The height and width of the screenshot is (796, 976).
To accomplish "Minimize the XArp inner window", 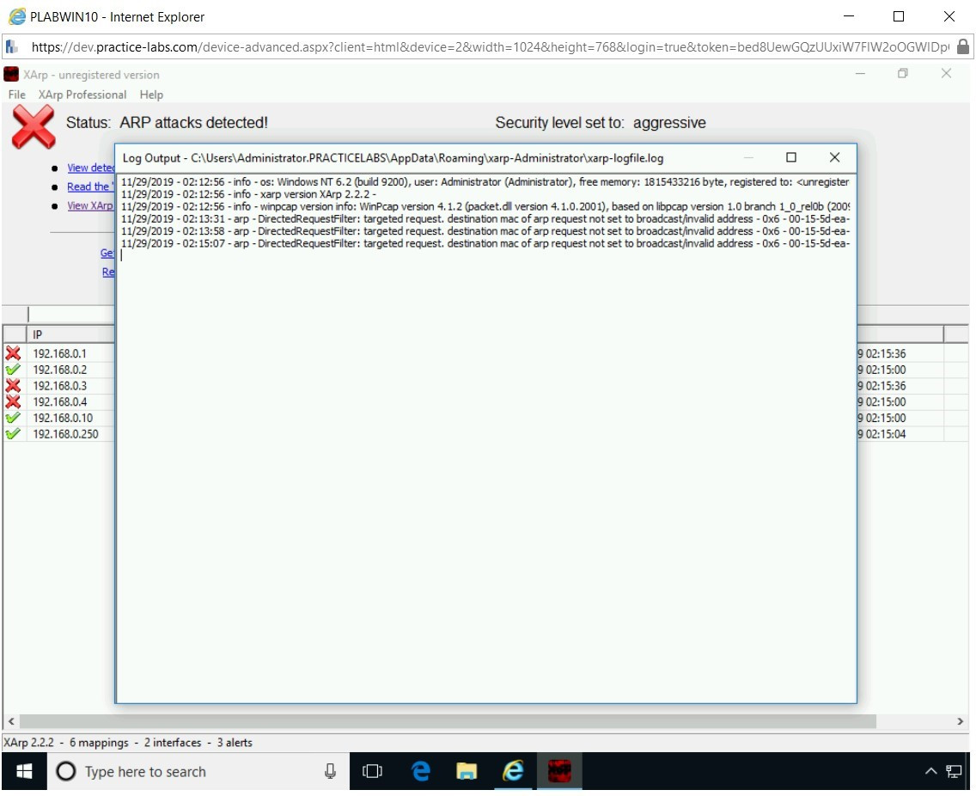I will (860, 73).
